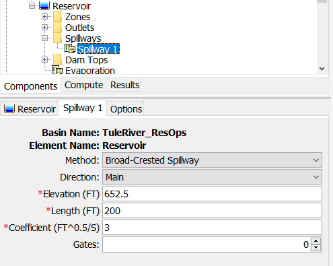333x266 pixels.
Task: Click the Outlets folder icon
Action: click(57, 27)
